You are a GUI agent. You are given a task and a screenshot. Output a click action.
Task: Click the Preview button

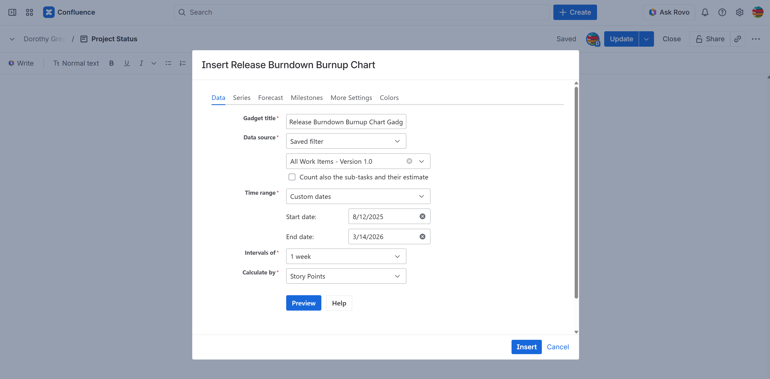(x=303, y=303)
